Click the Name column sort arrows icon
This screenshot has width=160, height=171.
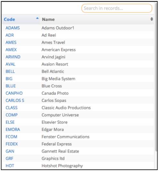pos(152,19)
